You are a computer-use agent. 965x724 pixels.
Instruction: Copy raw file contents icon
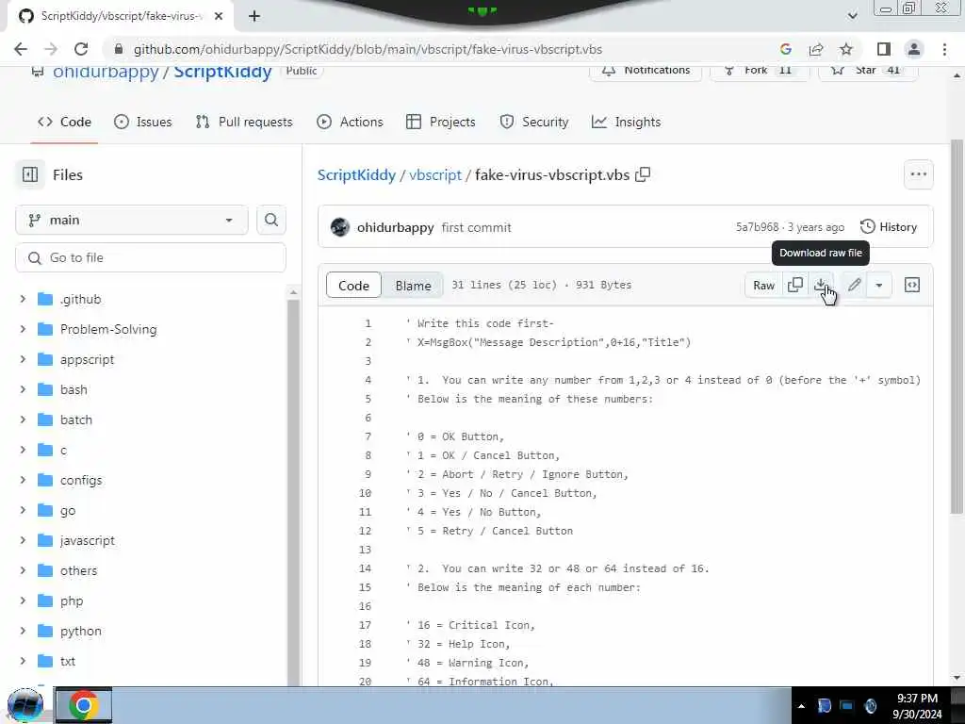click(795, 285)
